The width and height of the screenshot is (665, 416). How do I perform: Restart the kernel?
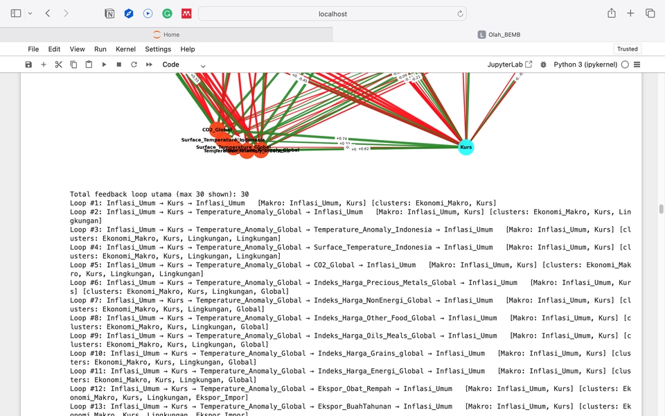134,64
